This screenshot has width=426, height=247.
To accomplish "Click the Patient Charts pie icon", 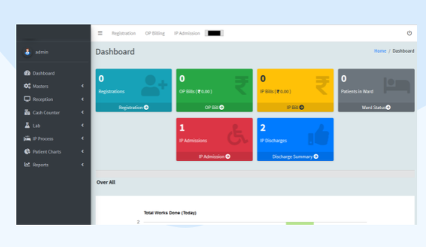I will click(27, 152).
